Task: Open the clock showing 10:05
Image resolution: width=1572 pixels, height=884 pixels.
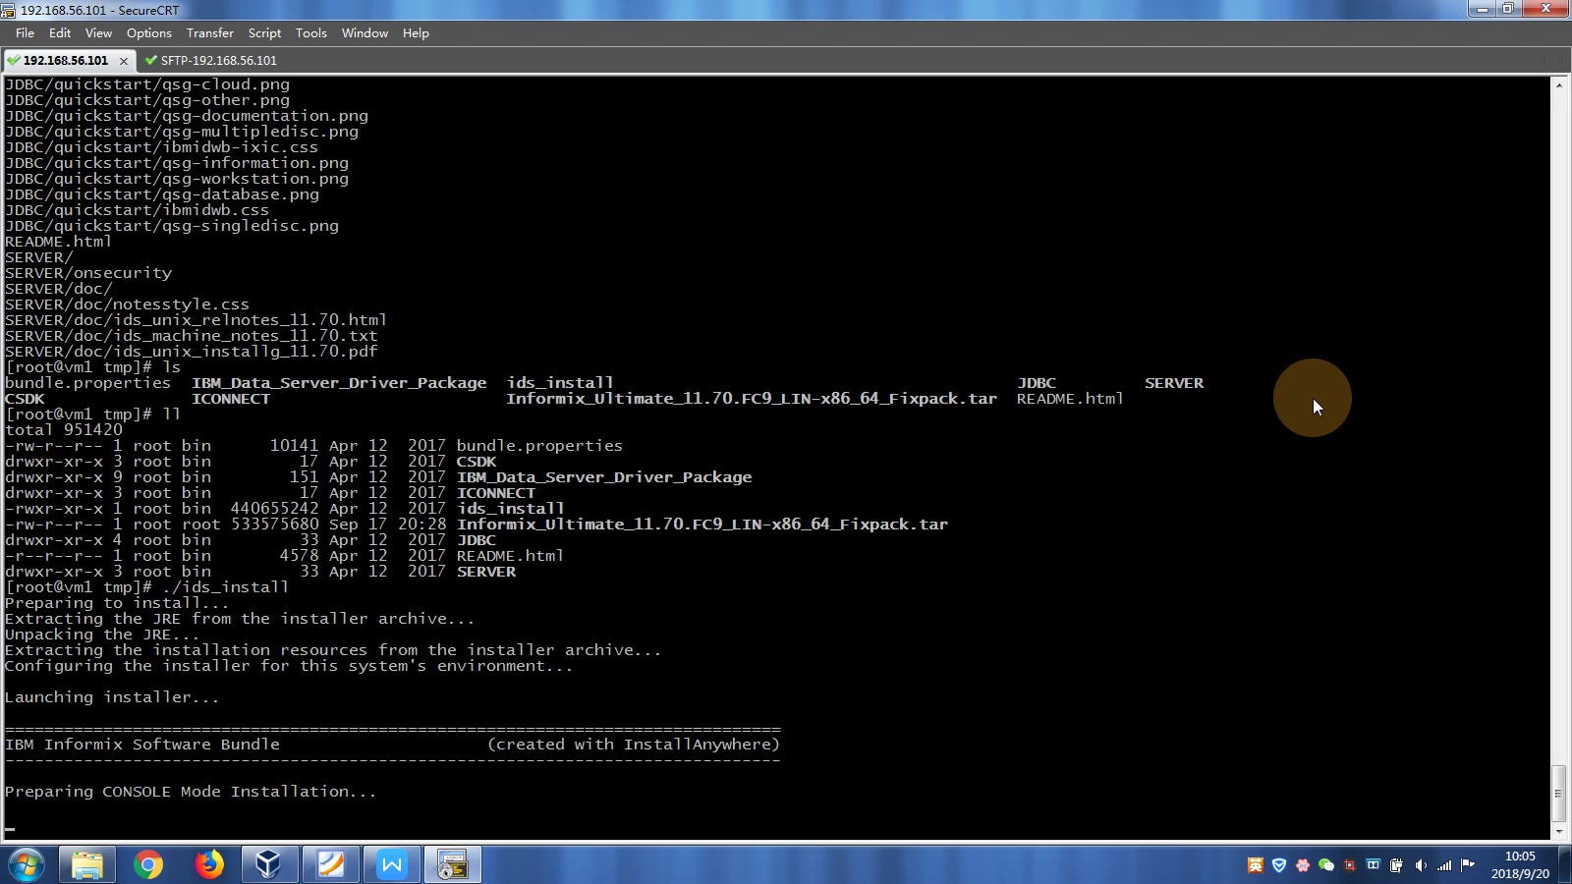Action: [1520, 864]
